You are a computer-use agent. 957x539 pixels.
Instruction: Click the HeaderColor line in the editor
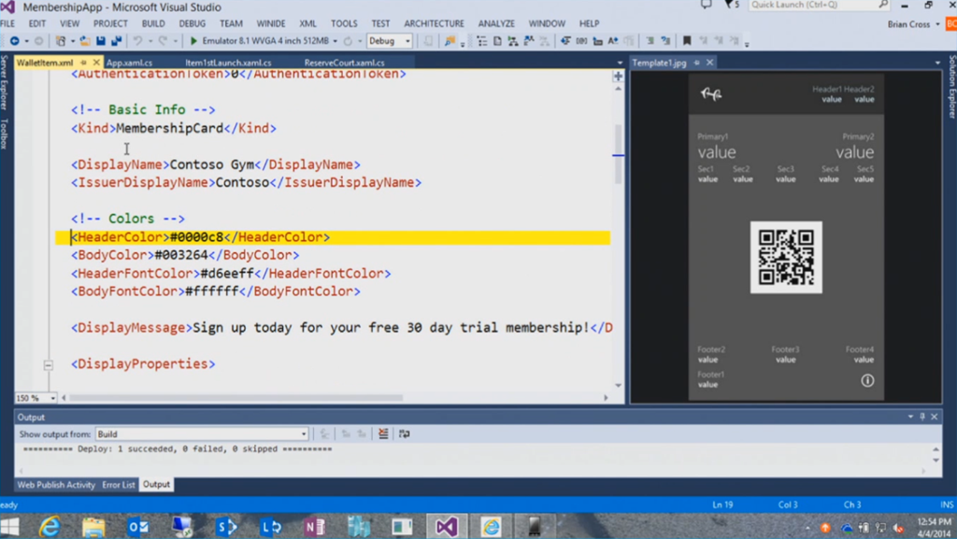333,237
